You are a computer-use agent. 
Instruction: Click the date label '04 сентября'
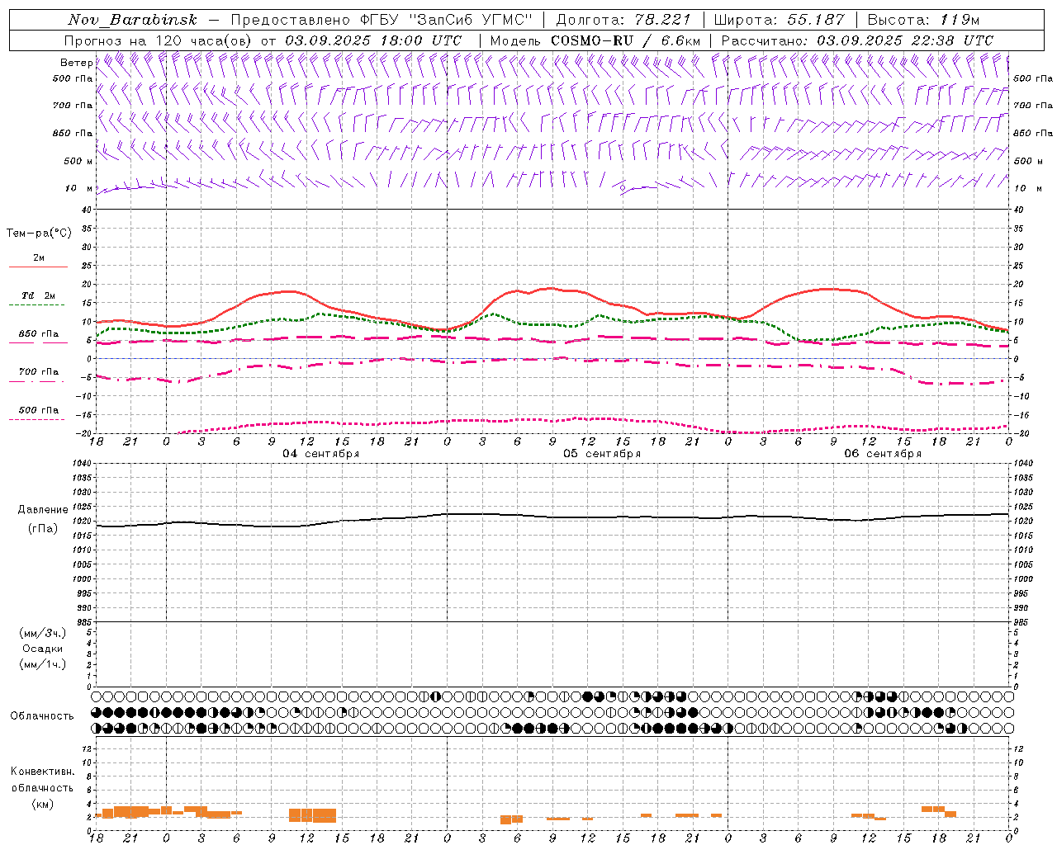pyautogui.click(x=321, y=453)
